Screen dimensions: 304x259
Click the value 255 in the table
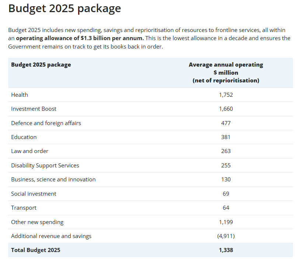226,166
